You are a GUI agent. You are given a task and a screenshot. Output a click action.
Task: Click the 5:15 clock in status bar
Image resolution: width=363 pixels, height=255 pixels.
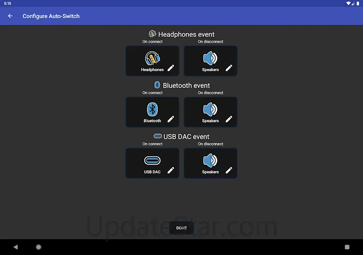coord(7,3)
